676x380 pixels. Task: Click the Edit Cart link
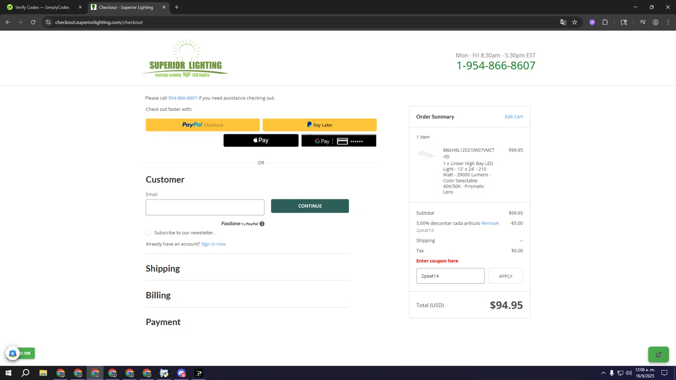pyautogui.click(x=514, y=117)
